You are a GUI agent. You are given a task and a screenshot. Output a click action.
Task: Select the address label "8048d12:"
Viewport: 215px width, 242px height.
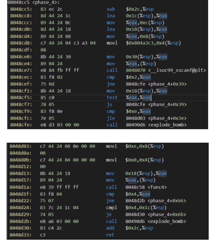click(21, 167)
